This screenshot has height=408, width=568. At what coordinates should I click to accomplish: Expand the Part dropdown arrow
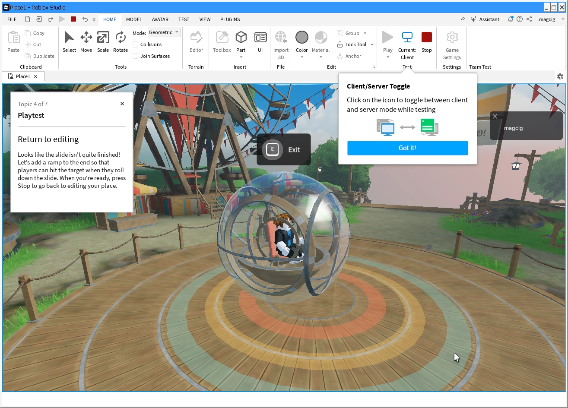click(241, 57)
